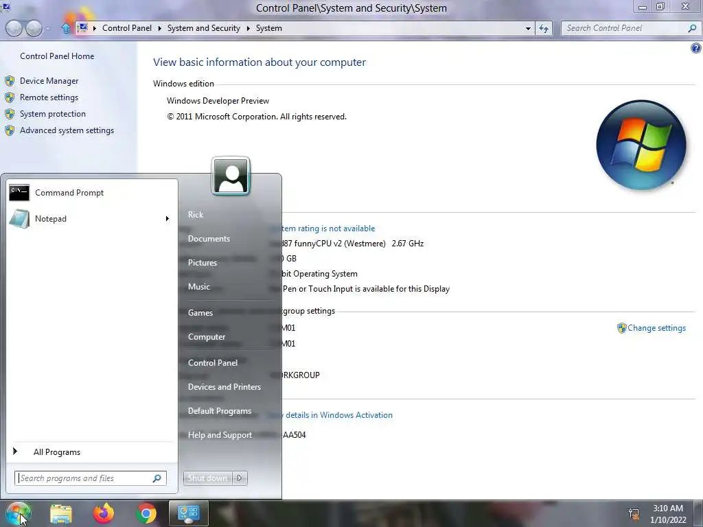The image size is (703, 527).
Task: Click the network tray icon
Action: pyautogui.click(x=634, y=513)
